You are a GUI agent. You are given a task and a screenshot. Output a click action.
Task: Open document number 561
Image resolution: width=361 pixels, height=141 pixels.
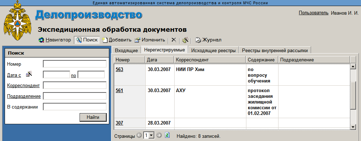(119, 91)
